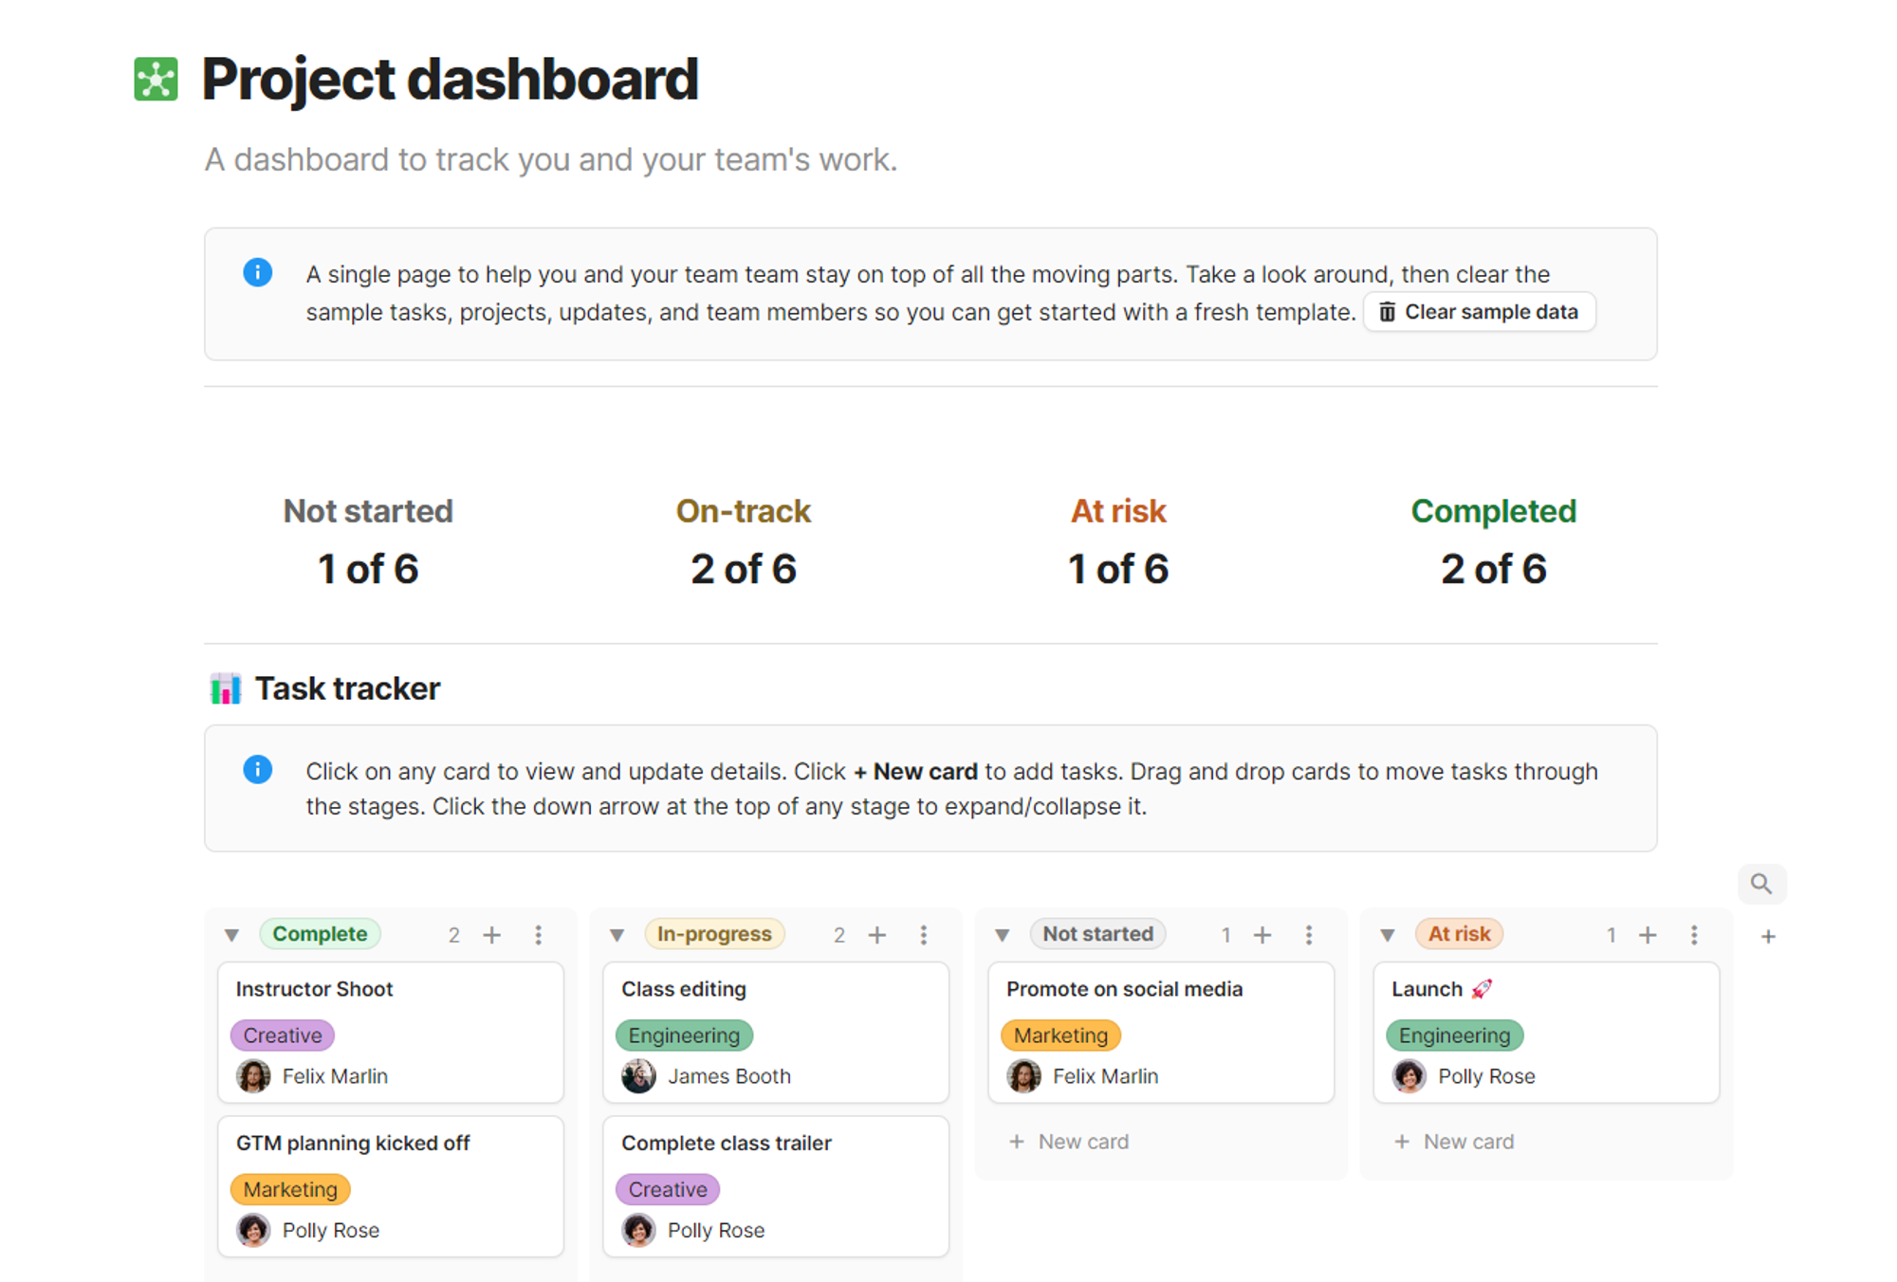Click Clear sample data button
The width and height of the screenshot is (1897, 1282).
pos(1479,312)
